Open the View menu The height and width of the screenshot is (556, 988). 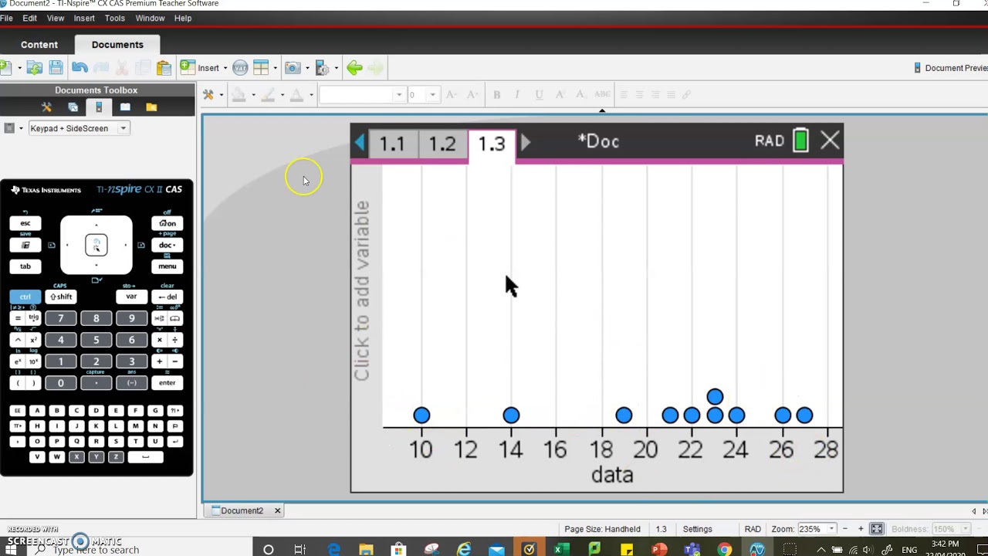point(56,18)
